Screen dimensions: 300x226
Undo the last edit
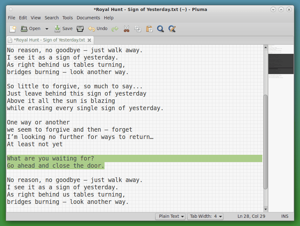98,29
